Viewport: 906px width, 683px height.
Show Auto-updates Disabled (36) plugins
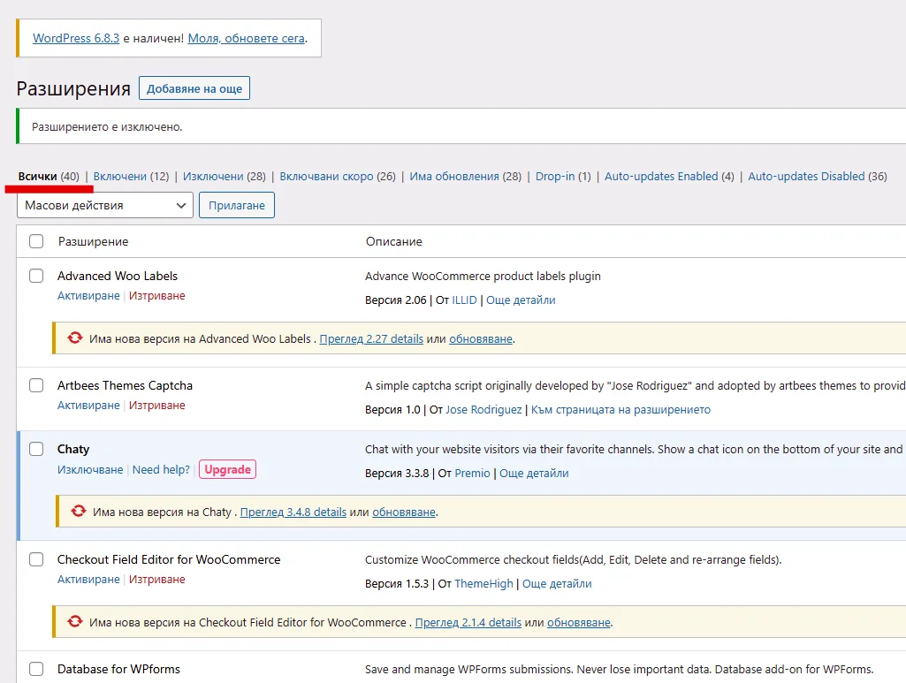[818, 176]
